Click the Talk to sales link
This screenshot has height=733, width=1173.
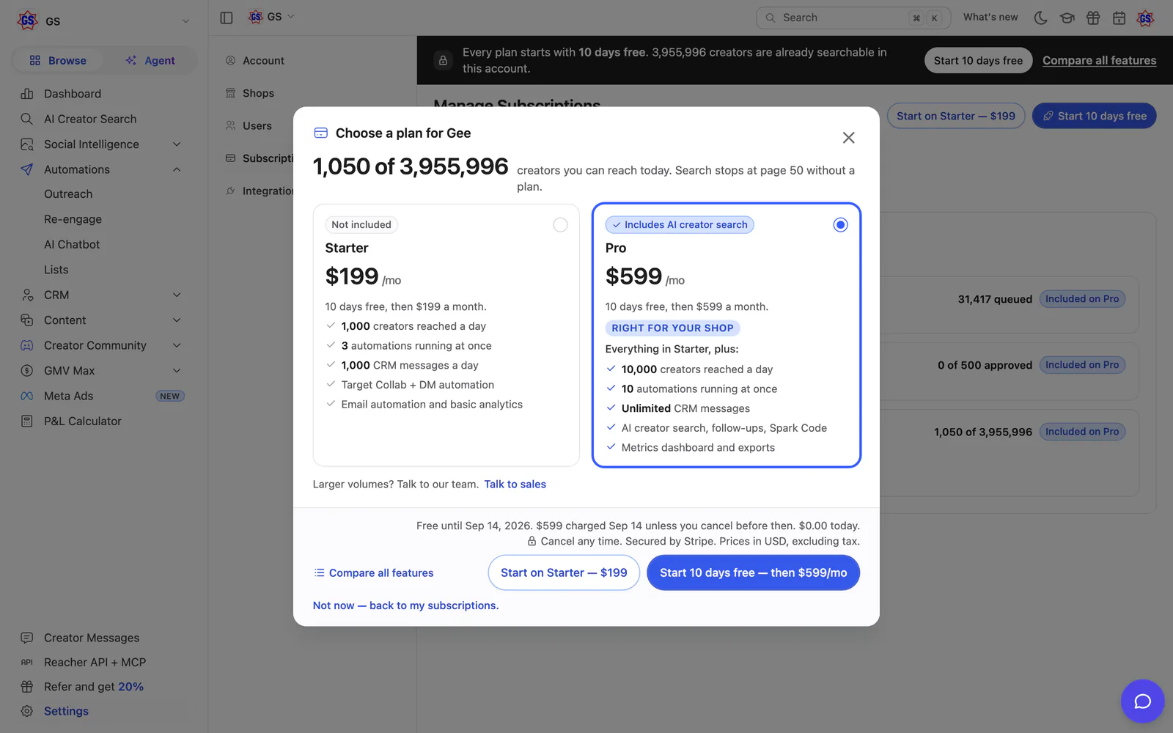pos(515,485)
